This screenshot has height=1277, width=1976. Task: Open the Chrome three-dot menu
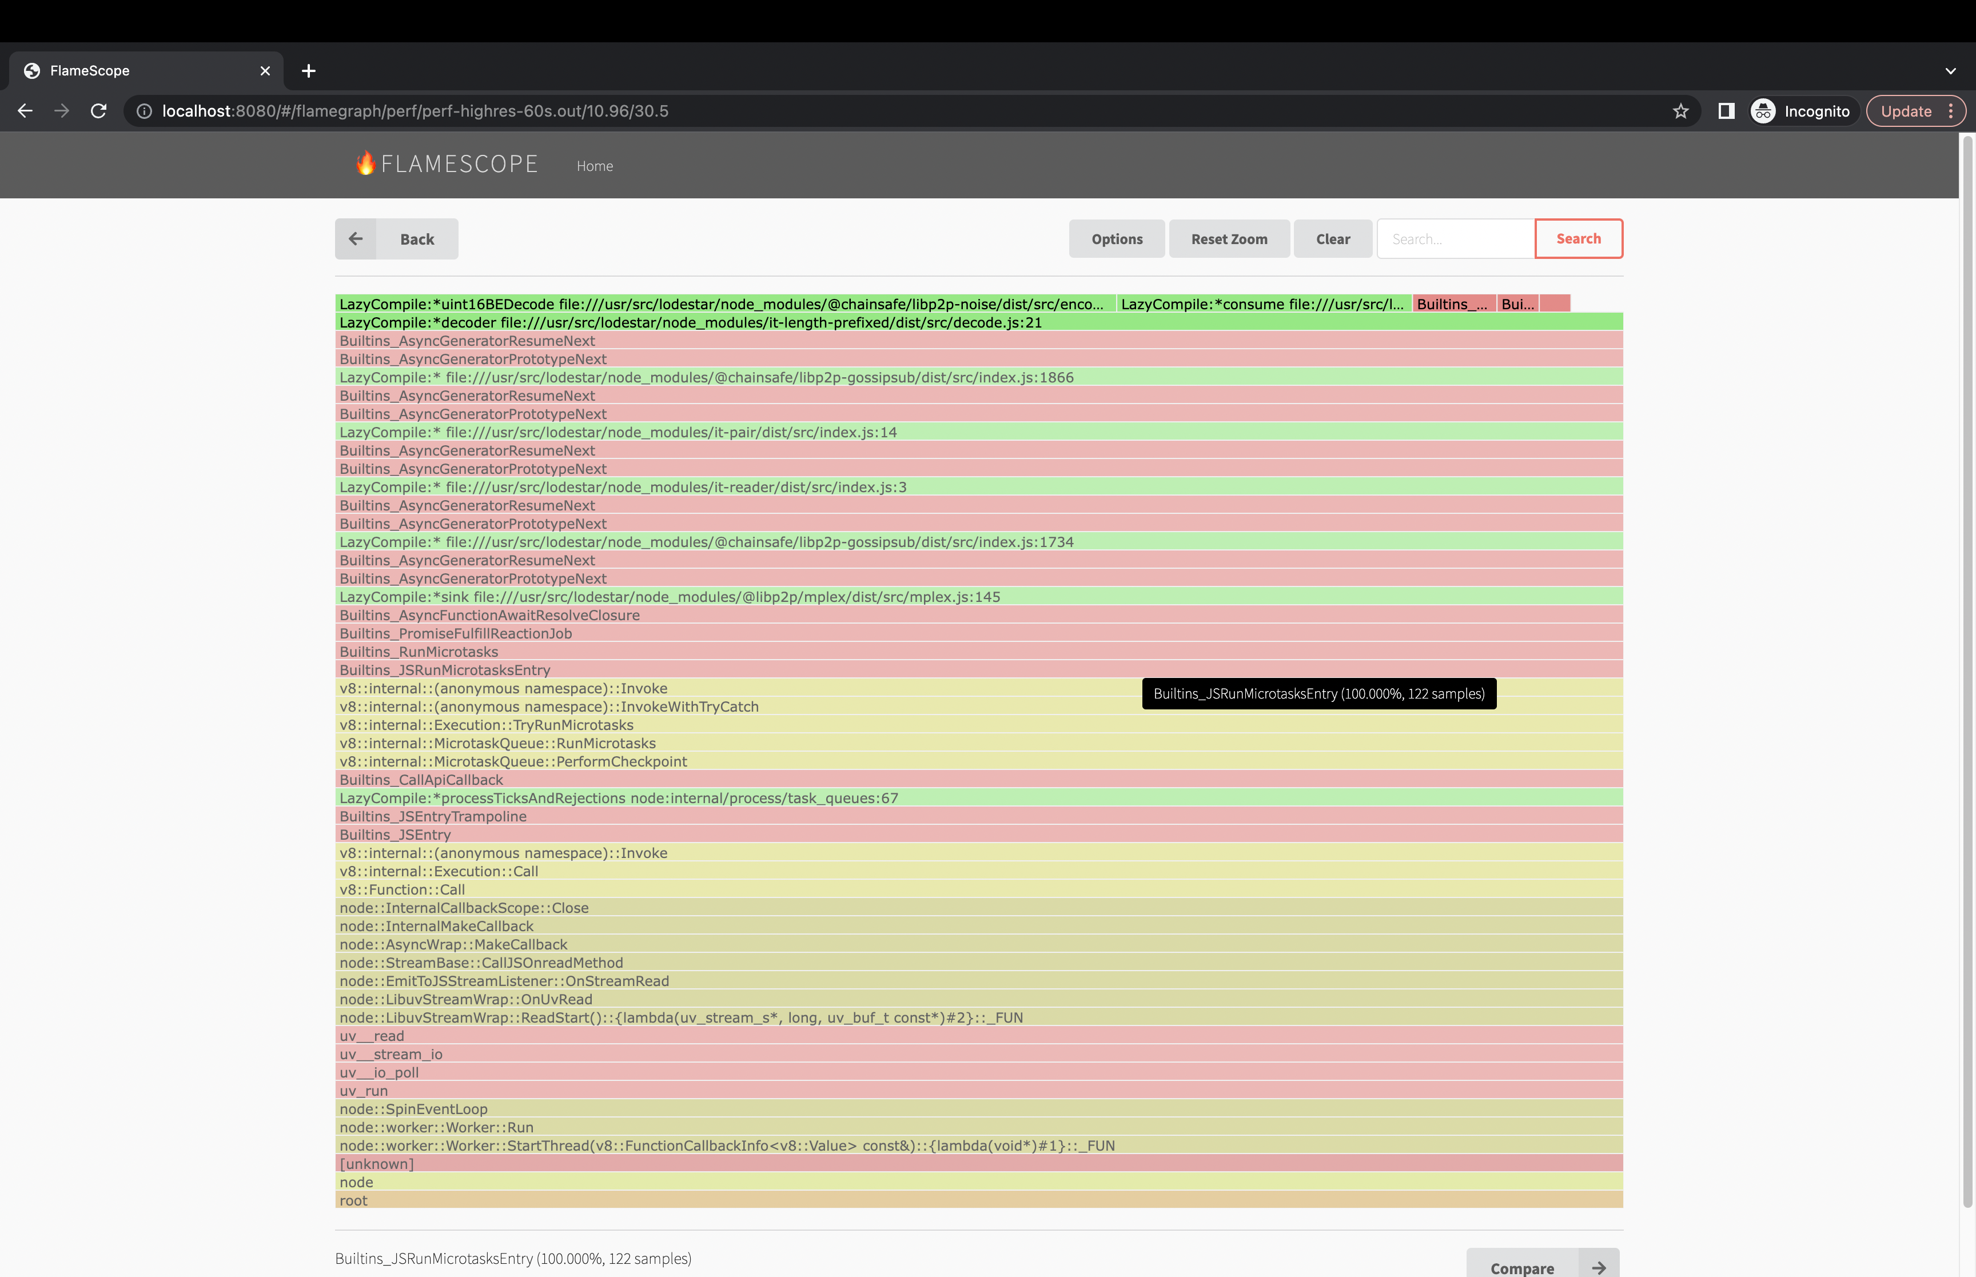tap(1950, 111)
